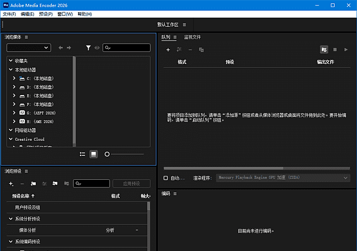Select the 媒体分析 preset row

click(77, 230)
